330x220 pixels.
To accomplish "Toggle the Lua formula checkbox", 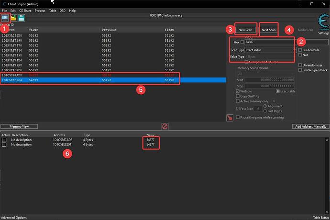I will point(300,50).
